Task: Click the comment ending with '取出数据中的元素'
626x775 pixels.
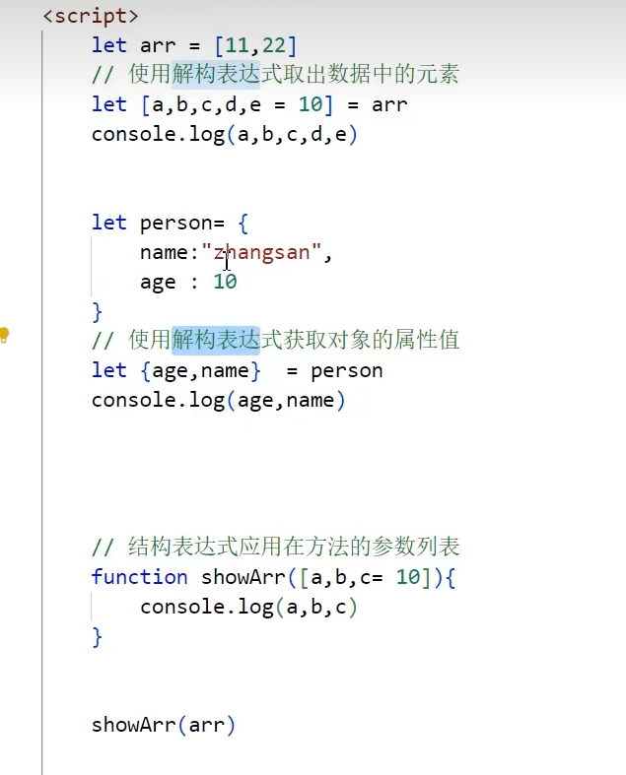Action: [x=276, y=75]
